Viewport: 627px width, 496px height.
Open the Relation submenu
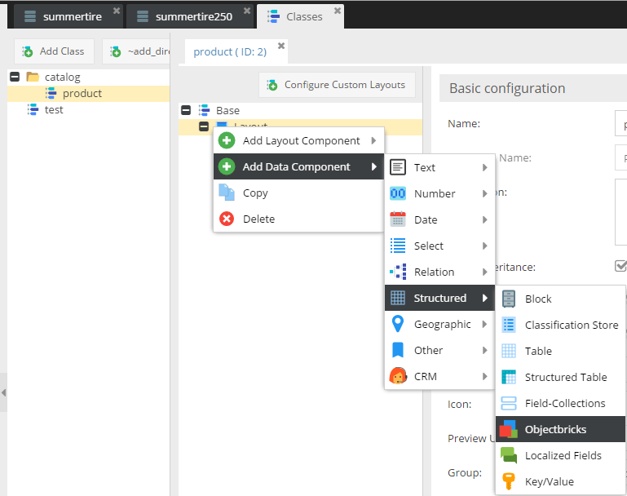click(440, 272)
